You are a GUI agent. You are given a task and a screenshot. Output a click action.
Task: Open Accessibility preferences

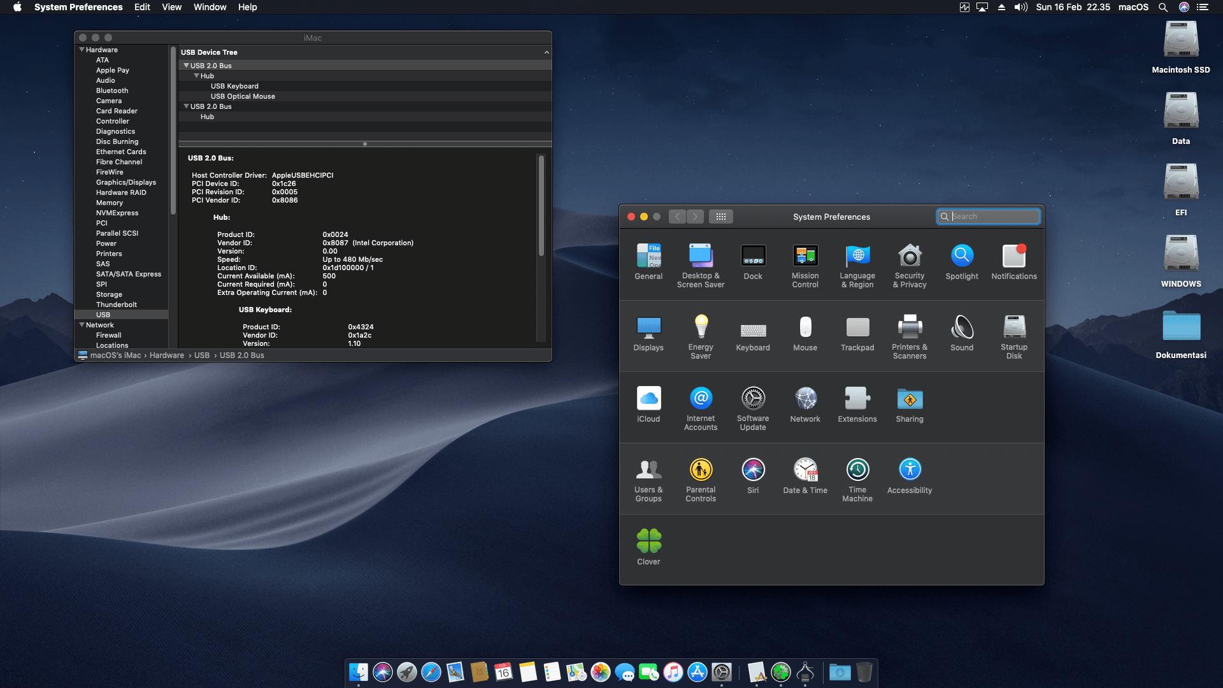coord(910,476)
